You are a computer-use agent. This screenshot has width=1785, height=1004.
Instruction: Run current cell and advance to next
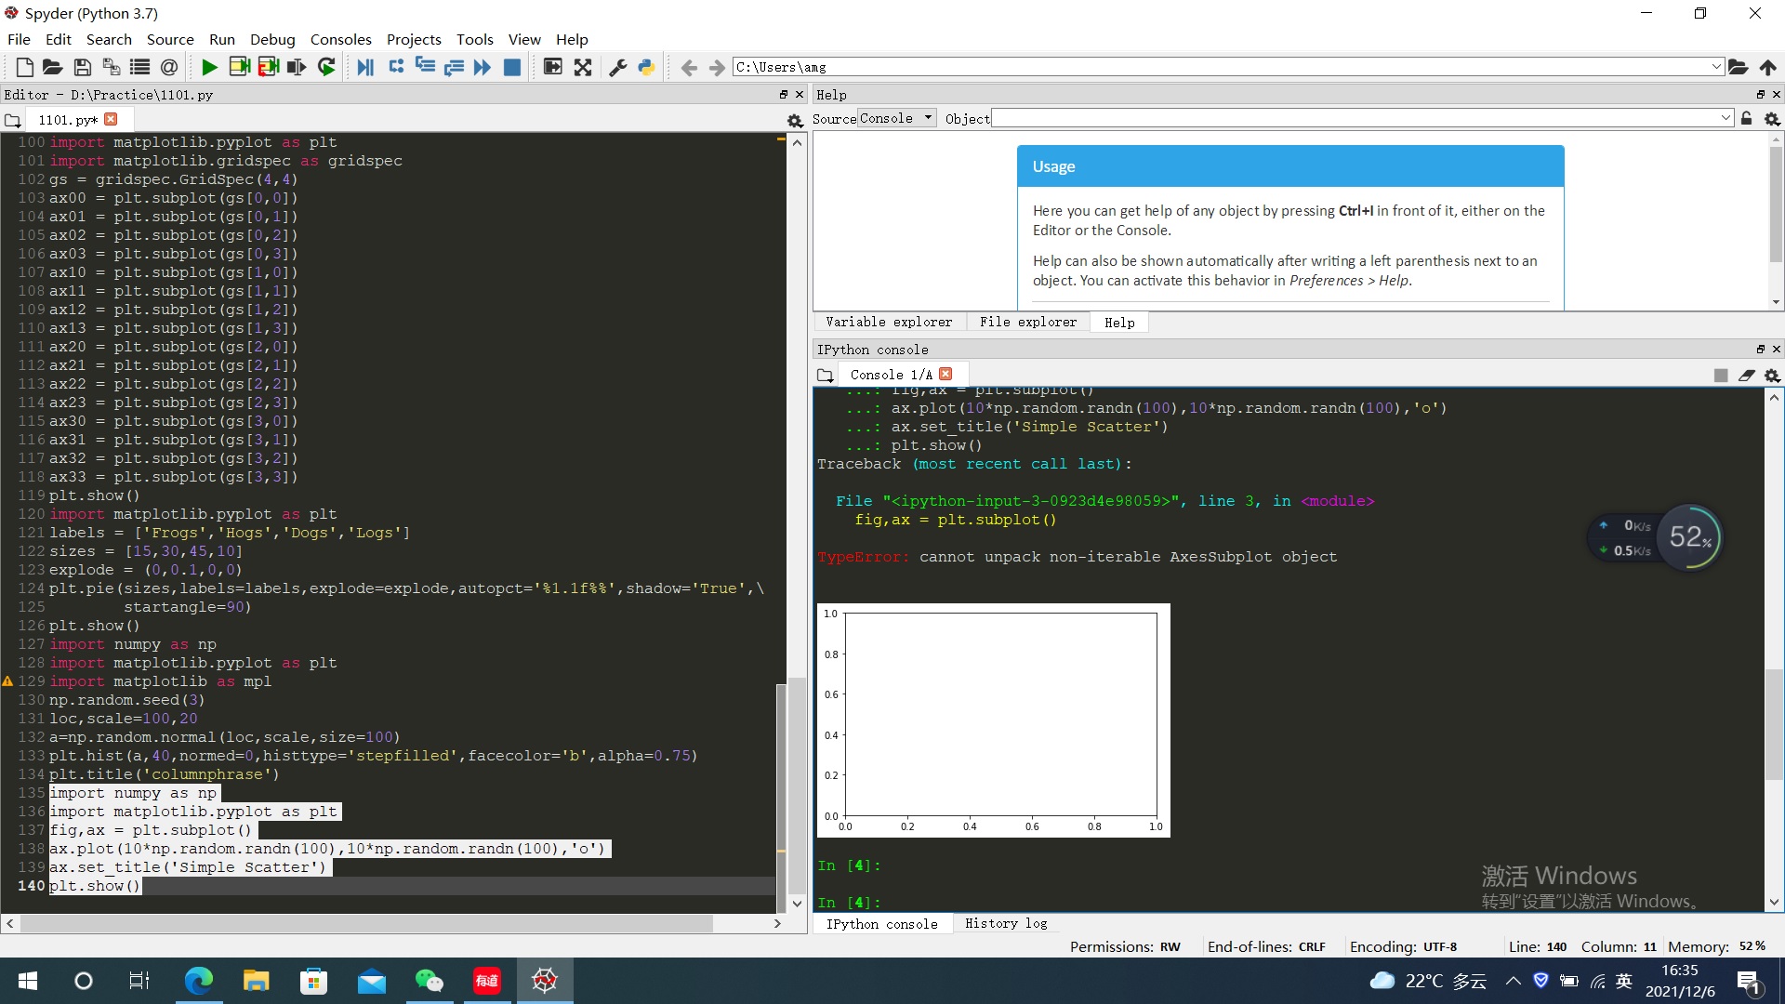click(x=269, y=67)
